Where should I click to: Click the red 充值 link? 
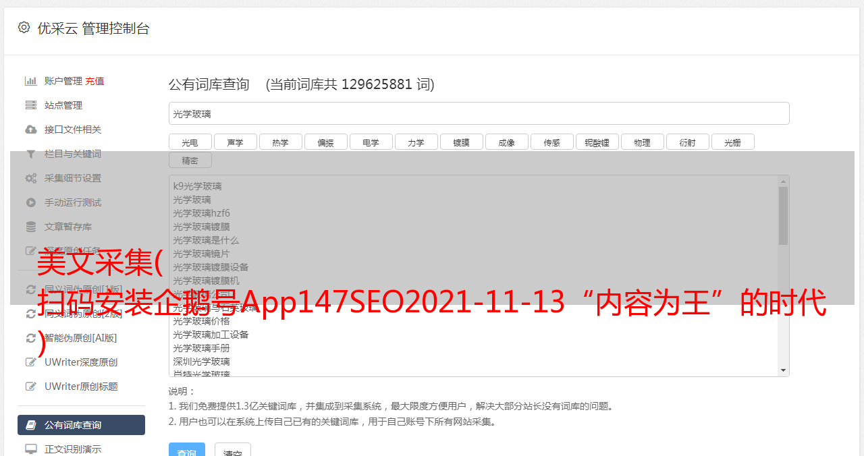94,81
